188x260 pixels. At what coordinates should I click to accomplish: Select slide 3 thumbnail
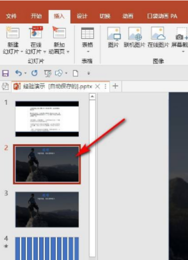(x=47, y=209)
